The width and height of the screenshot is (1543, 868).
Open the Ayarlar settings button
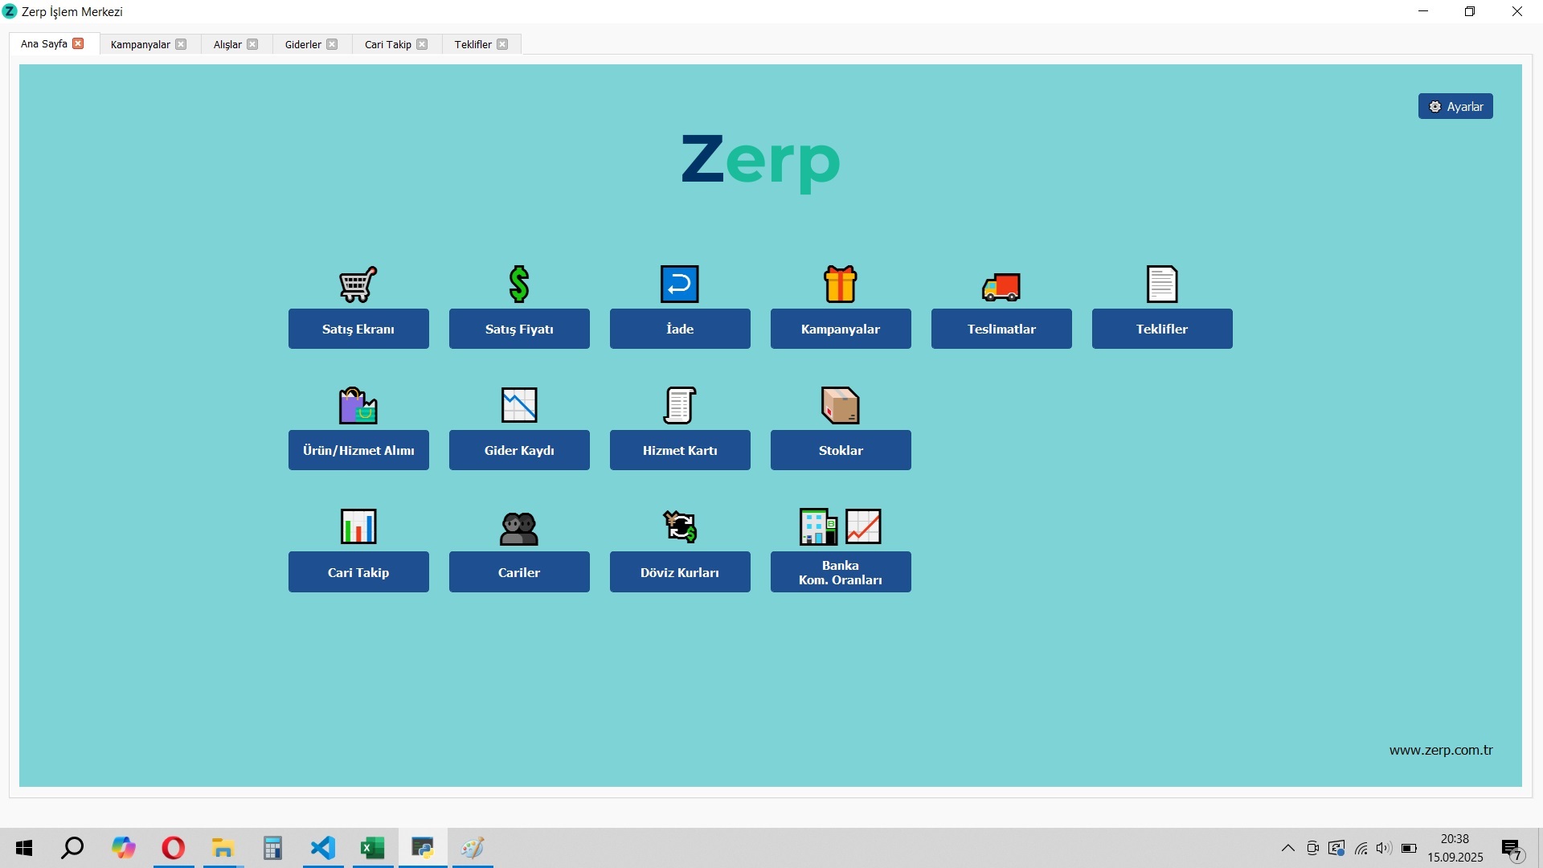1455,106
